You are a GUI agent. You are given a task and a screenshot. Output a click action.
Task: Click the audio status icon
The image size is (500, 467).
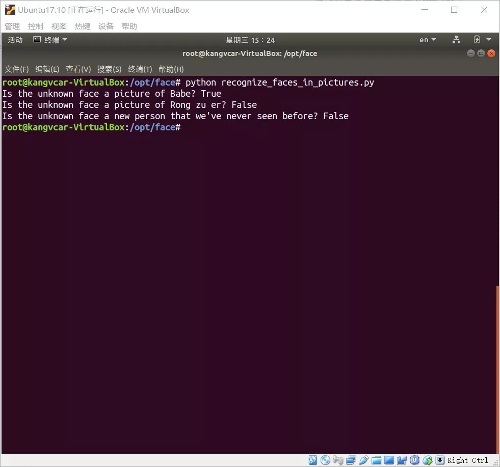click(x=338, y=460)
